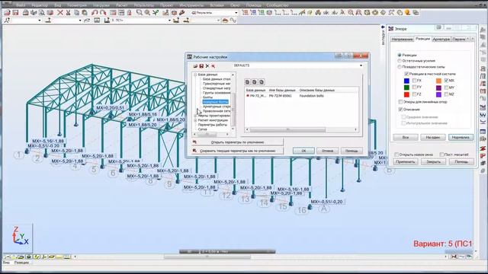Screen dimensions: 488x274
Task: Click the first database icon above the table
Action: point(247,81)
